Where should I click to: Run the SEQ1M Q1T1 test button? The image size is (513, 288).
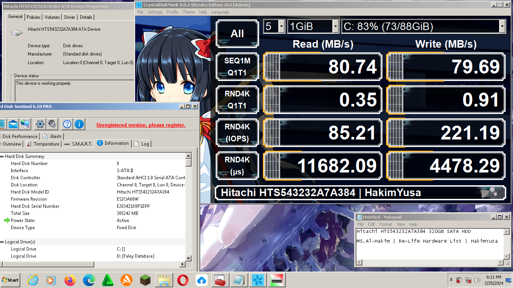pos(237,66)
